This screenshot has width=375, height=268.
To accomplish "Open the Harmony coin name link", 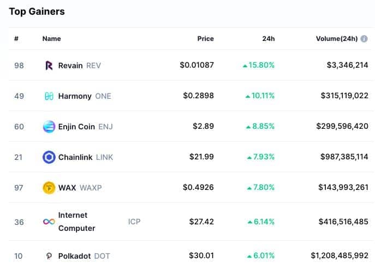I will (75, 96).
